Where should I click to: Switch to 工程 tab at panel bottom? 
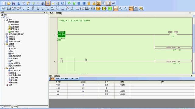(14, 107)
